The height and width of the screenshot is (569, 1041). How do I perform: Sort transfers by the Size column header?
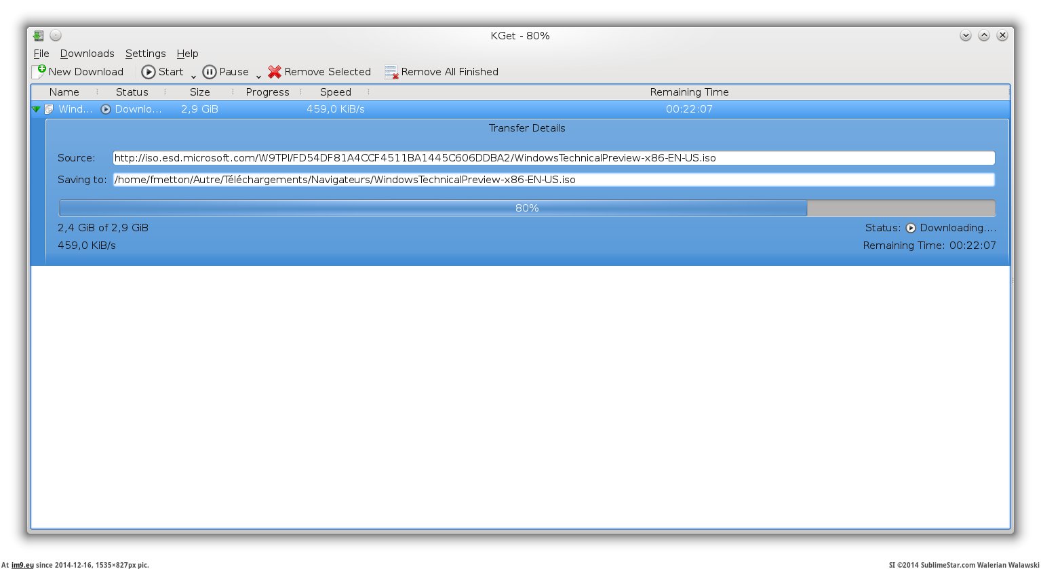[x=199, y=92]
